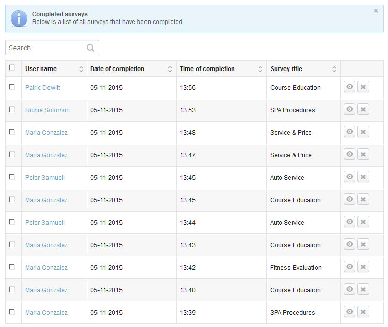Delete the 13:39 SPA Procedures survey
The width and height of the screenshot is (388, 327).
click(x=363, y=311)
